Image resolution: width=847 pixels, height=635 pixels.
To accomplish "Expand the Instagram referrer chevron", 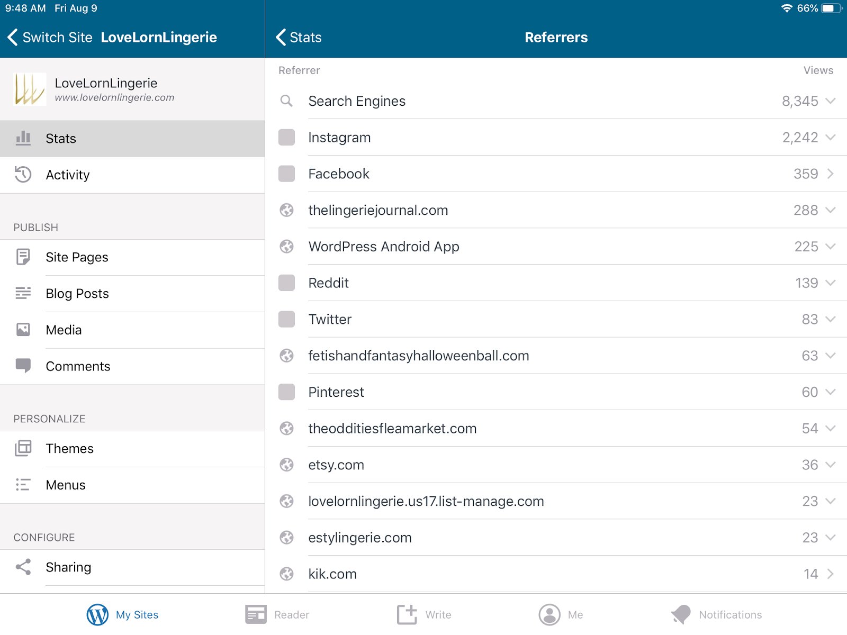I will [x=830, y=137].
